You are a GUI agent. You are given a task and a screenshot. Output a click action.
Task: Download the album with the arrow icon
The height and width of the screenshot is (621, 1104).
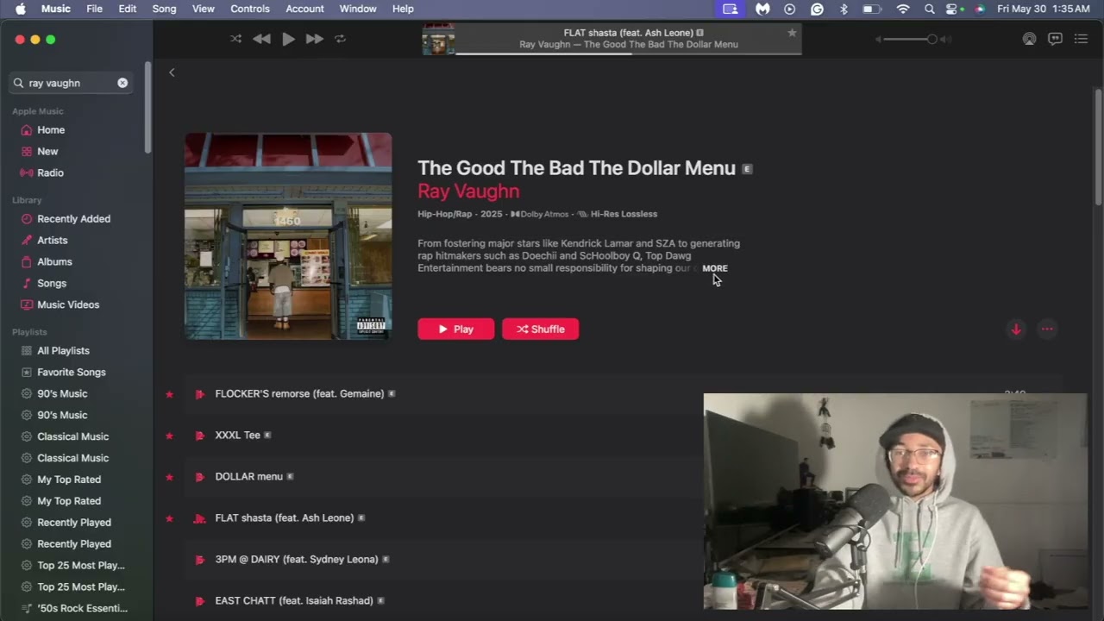pyautogui.click(x=1016, y=329)
